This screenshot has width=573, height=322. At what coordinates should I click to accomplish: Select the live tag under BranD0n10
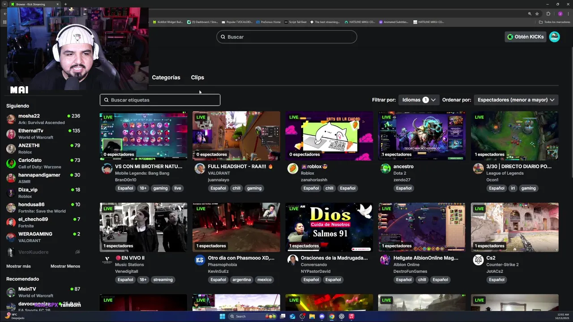pyautogui.click(x=178, y=188)
